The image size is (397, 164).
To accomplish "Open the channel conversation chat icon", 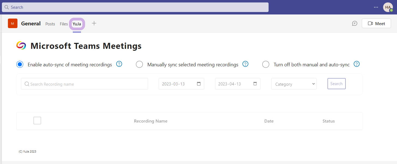I will [354, 23].
